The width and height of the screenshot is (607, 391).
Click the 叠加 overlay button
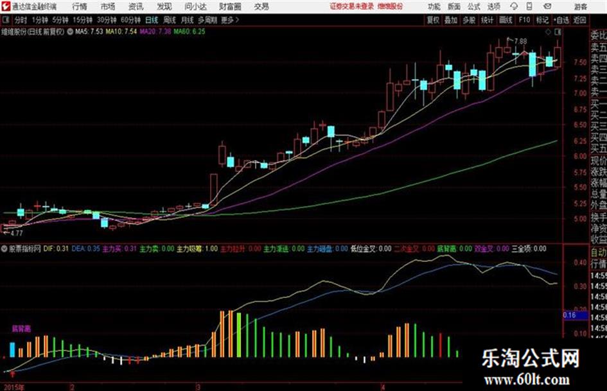coord(451,20)
